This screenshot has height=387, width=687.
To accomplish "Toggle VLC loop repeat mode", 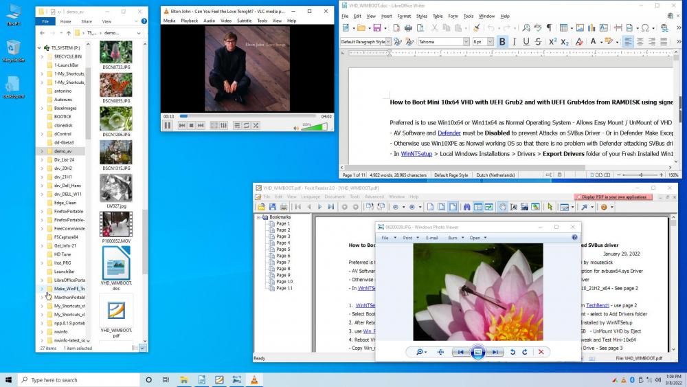I will coord(246,126).
